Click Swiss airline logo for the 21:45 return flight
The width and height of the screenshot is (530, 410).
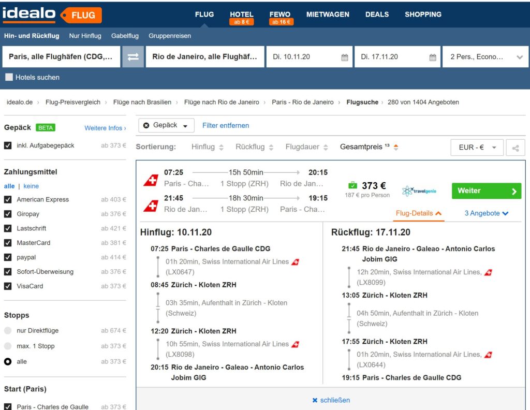151,206
